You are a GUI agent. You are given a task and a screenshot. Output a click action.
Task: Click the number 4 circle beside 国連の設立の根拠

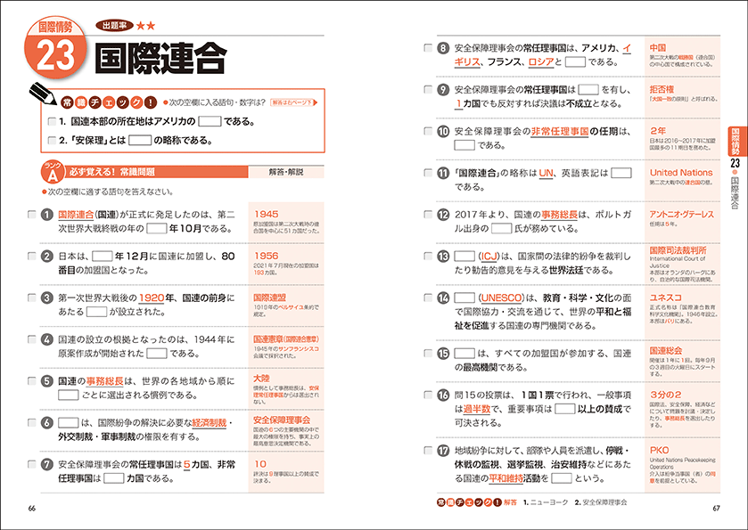[x=46, y=340]
